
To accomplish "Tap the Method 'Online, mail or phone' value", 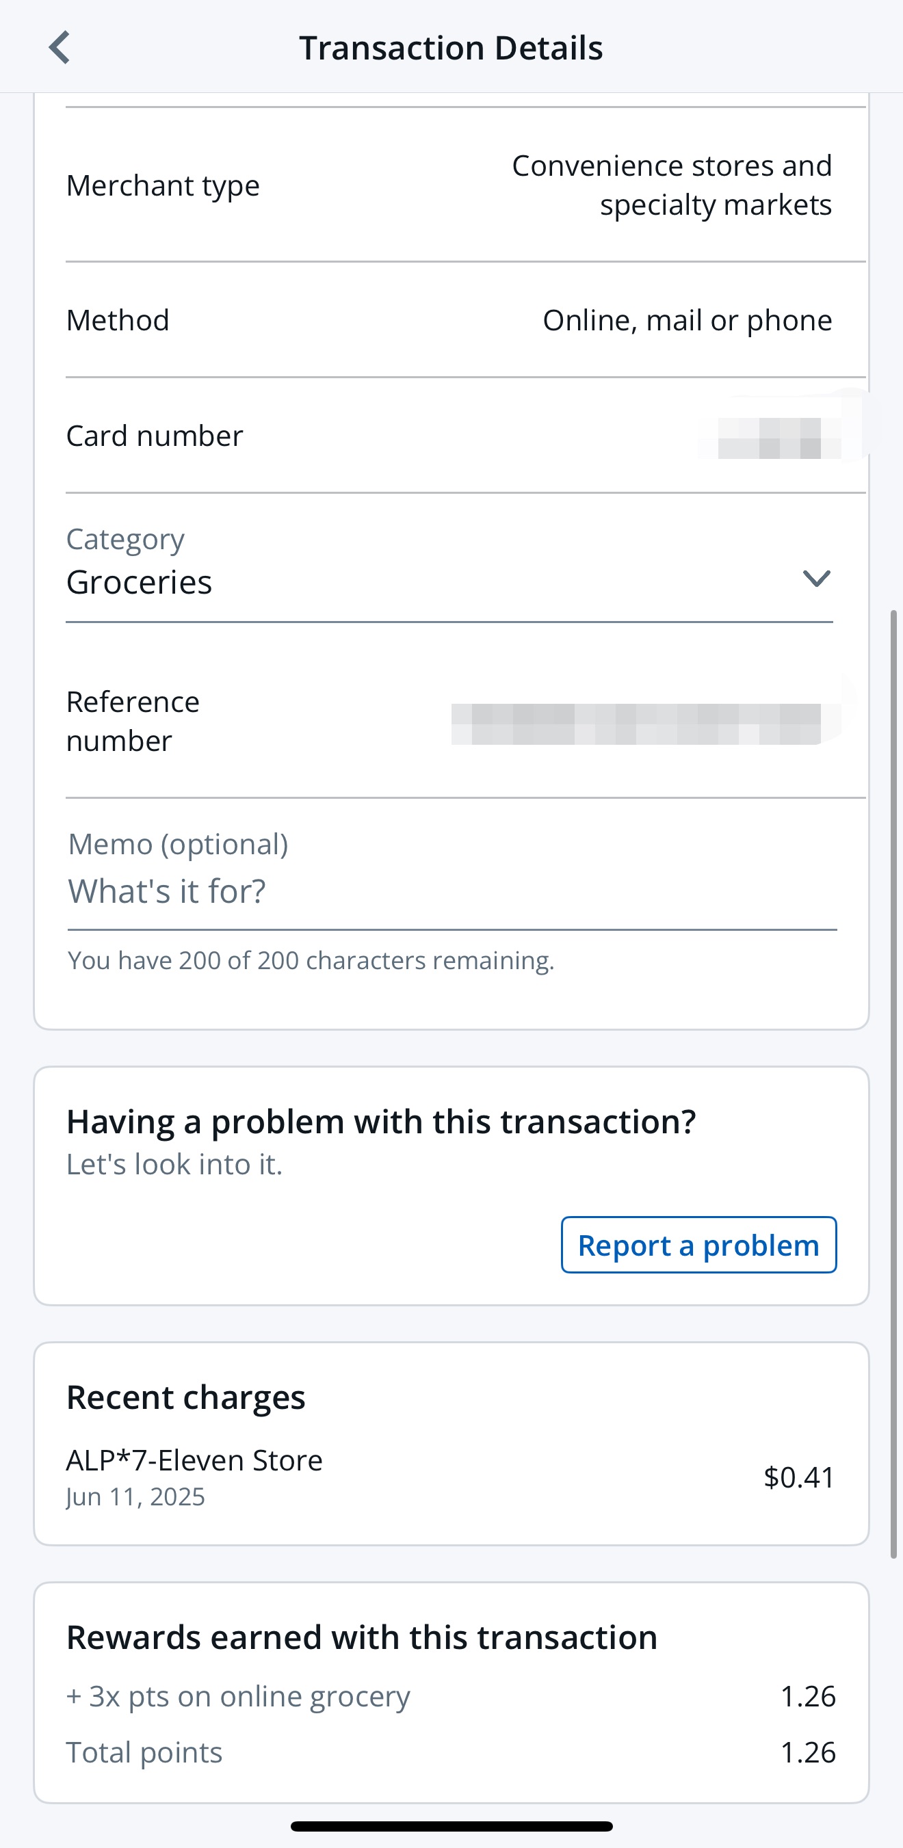I will 687,320.
